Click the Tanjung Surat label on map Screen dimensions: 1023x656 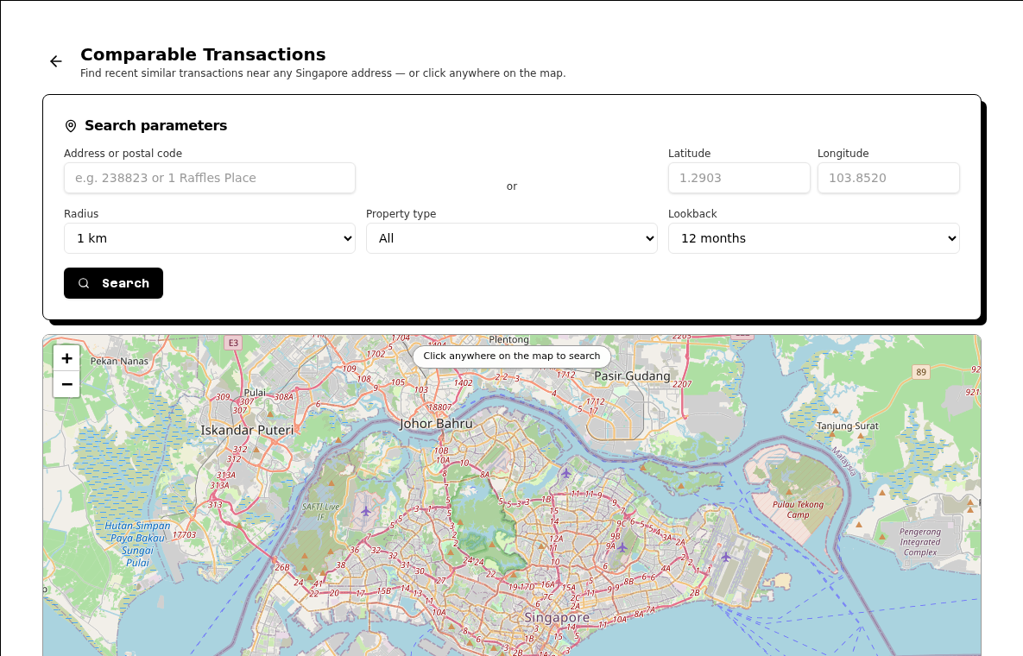[848, 426]
